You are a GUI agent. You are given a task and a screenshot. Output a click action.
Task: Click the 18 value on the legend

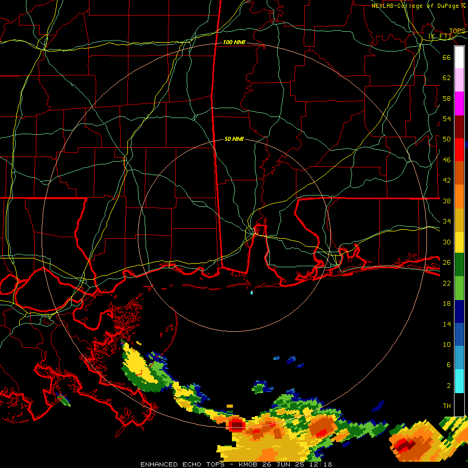(447, 304)
